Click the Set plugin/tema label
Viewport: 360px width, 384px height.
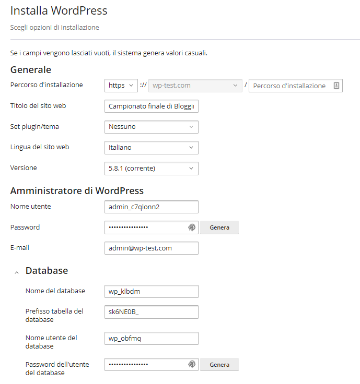[x=34, y=127]
